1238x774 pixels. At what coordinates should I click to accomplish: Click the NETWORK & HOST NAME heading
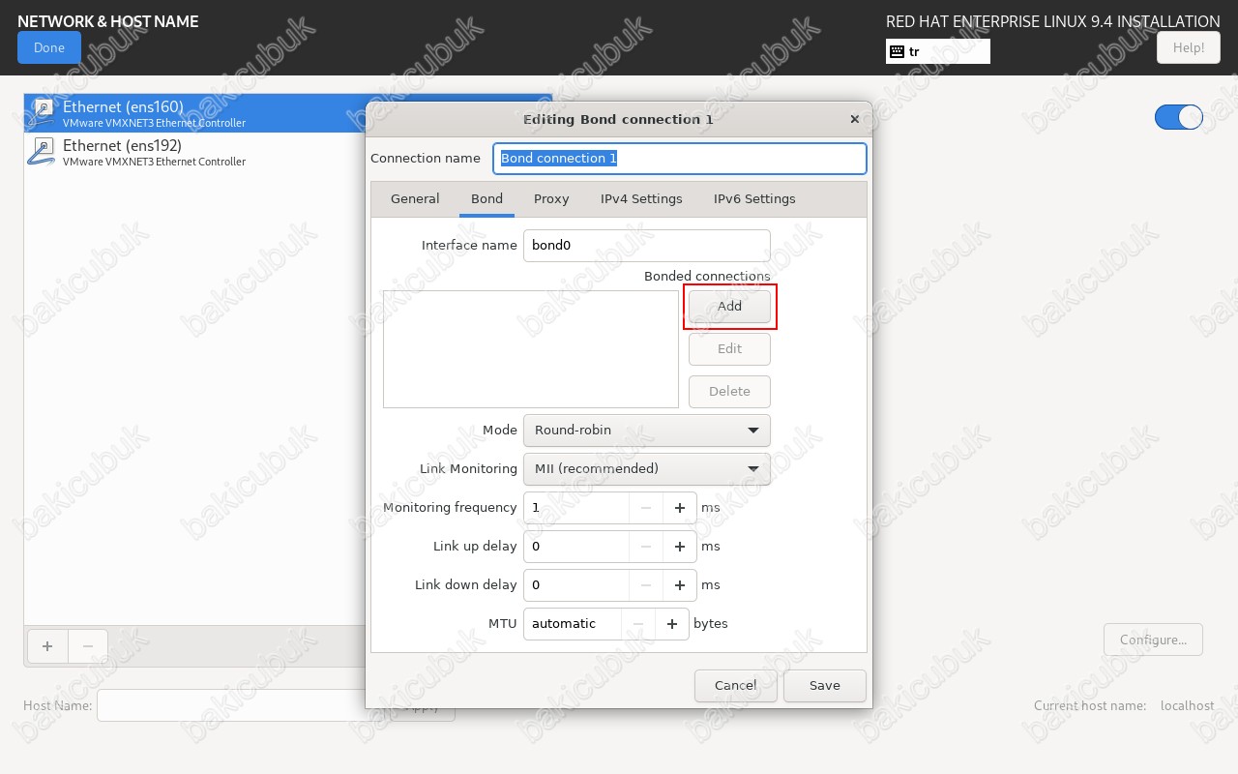(108, 21)
